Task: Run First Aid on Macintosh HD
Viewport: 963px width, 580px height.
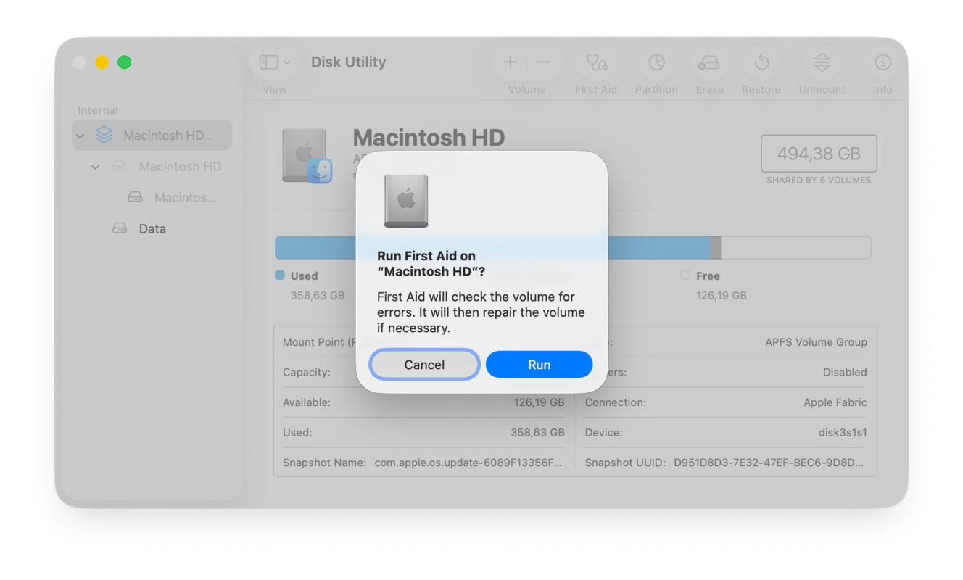Action: (539, 364)
